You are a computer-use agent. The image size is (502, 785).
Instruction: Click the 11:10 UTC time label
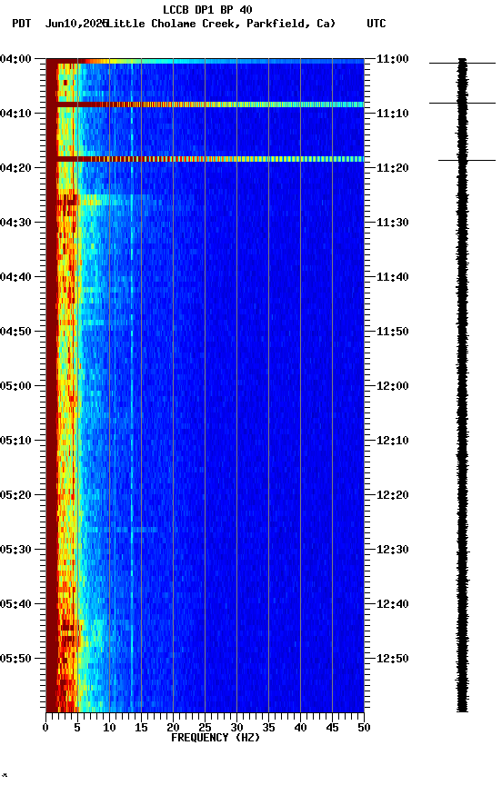pyautogui.click(x=392, y=114)
